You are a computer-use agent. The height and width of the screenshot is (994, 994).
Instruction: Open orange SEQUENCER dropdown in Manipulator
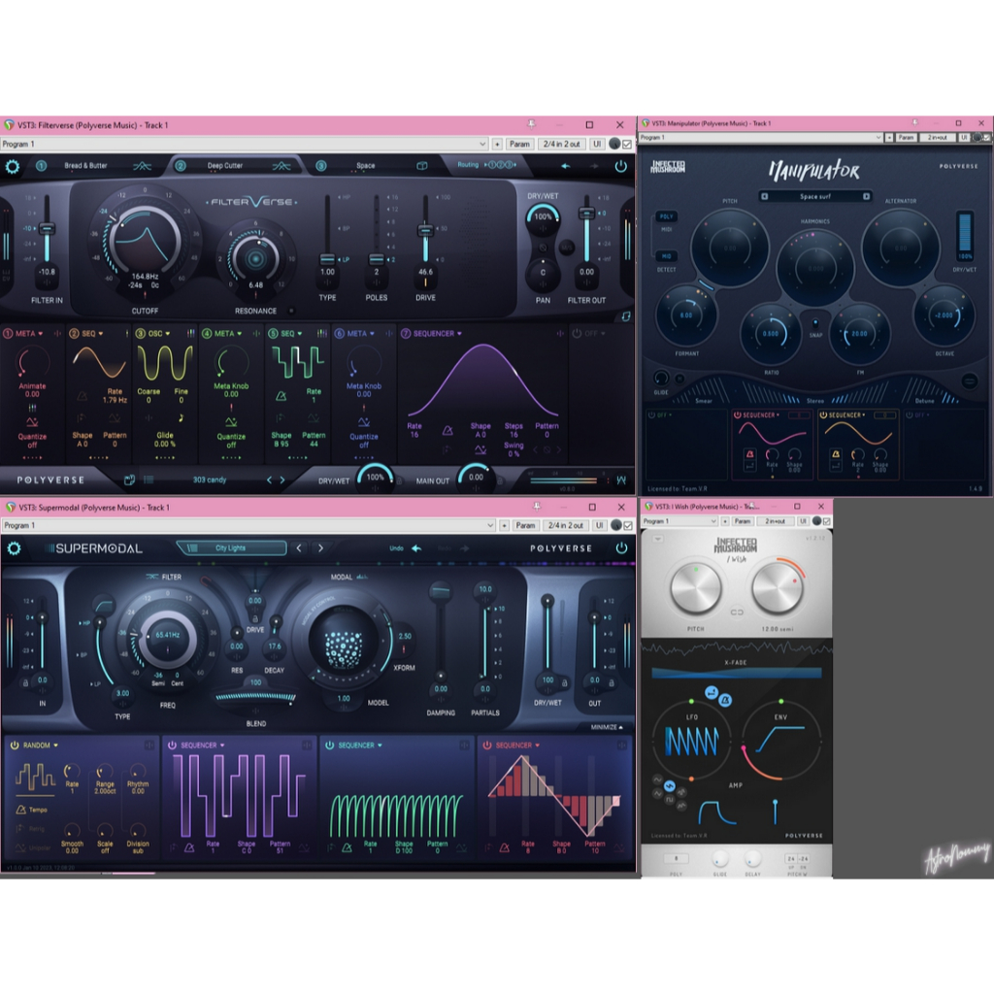pos(846,415)
